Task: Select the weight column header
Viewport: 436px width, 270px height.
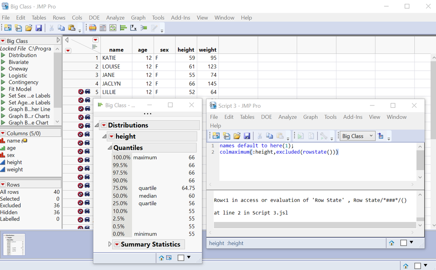Action: 208,50
